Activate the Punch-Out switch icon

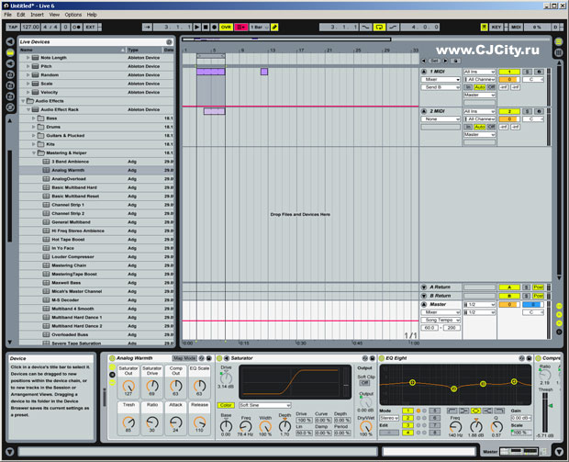(393, 27)
